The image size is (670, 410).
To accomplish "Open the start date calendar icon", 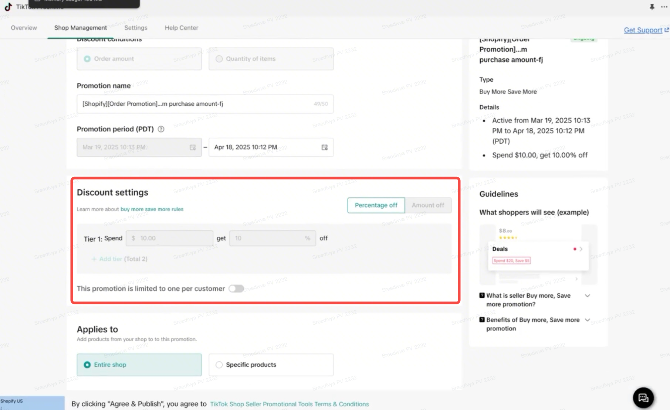I will click(193, 147).
